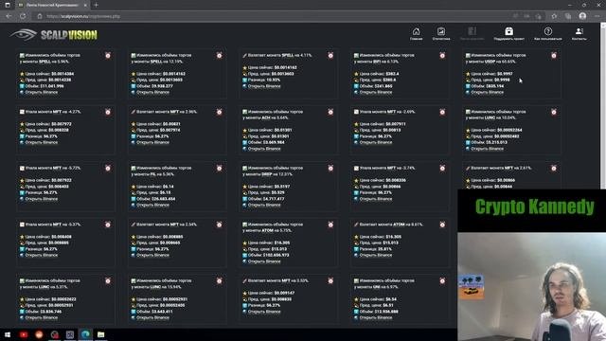Focus the scalpvision.ru address bar
This screenshot has width=606, height=341.
271,16
